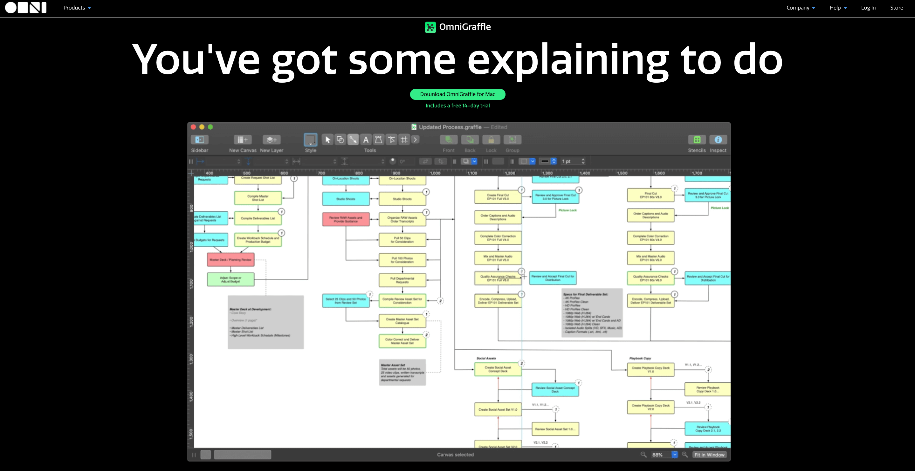This screenshot has width=915, height=471.
Task: Click the Send to Back icon
Action: pos(470,140)
